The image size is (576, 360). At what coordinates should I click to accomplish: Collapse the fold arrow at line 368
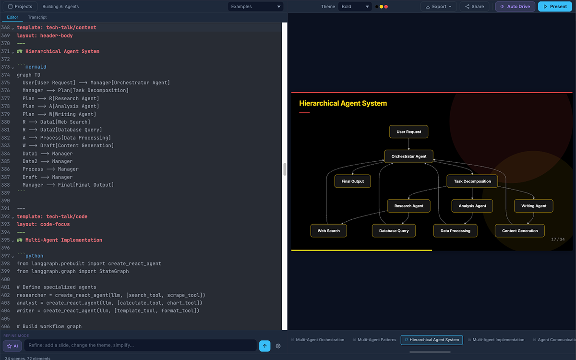(x=13, y=28)
